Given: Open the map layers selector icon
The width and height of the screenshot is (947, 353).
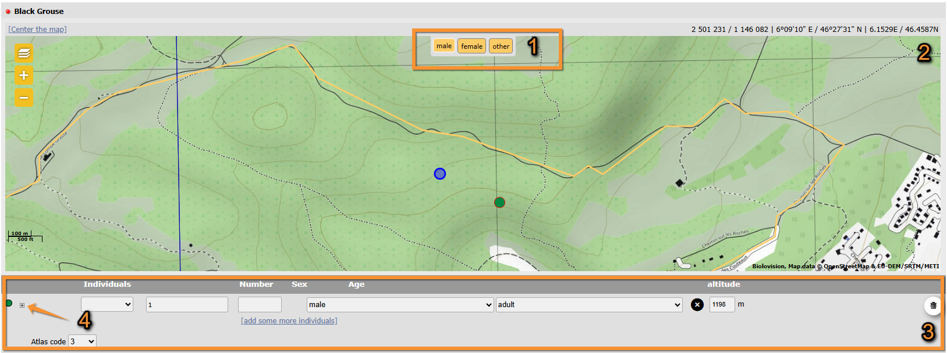Looking at the screenshot, I should pos(24,53).
